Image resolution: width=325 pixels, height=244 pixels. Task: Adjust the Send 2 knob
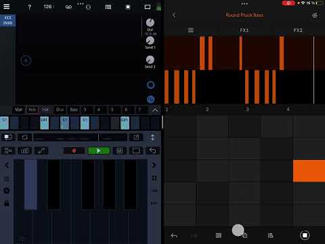click(x=150, y=60)
